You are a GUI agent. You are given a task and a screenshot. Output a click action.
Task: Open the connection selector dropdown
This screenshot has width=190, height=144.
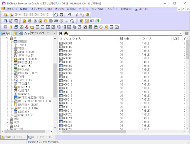click(51, 15)
